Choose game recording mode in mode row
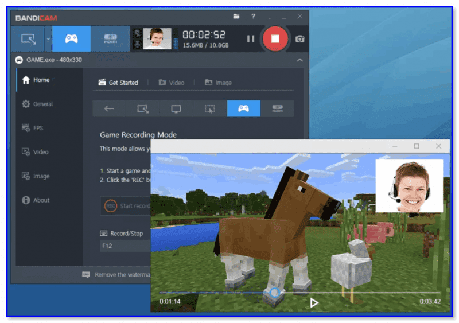Image resolution: width=459 pixels, height=323 pixels. pyautogui.click(x=243, y=108)
